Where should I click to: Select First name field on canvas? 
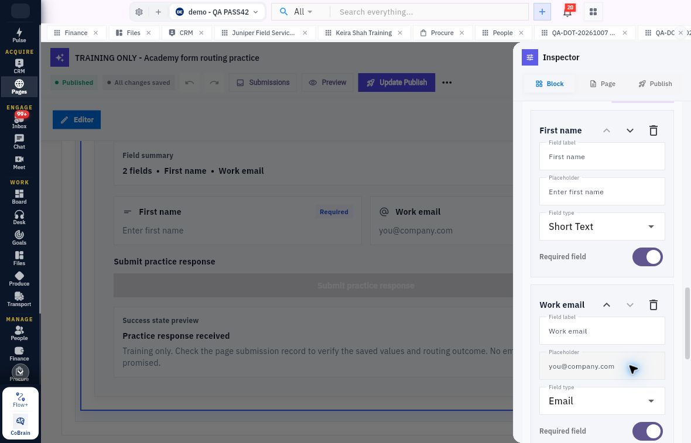pos(238,221)
